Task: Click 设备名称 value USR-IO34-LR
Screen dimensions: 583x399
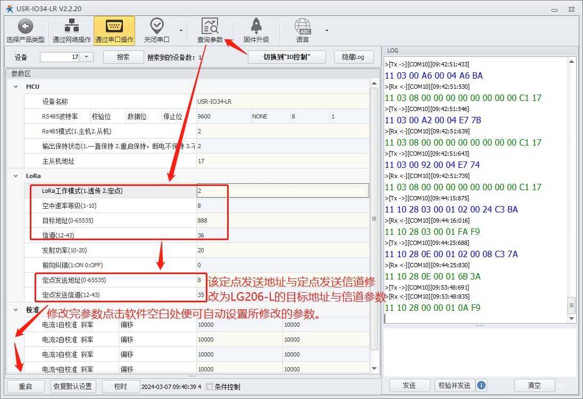Action: pos(282,101)
